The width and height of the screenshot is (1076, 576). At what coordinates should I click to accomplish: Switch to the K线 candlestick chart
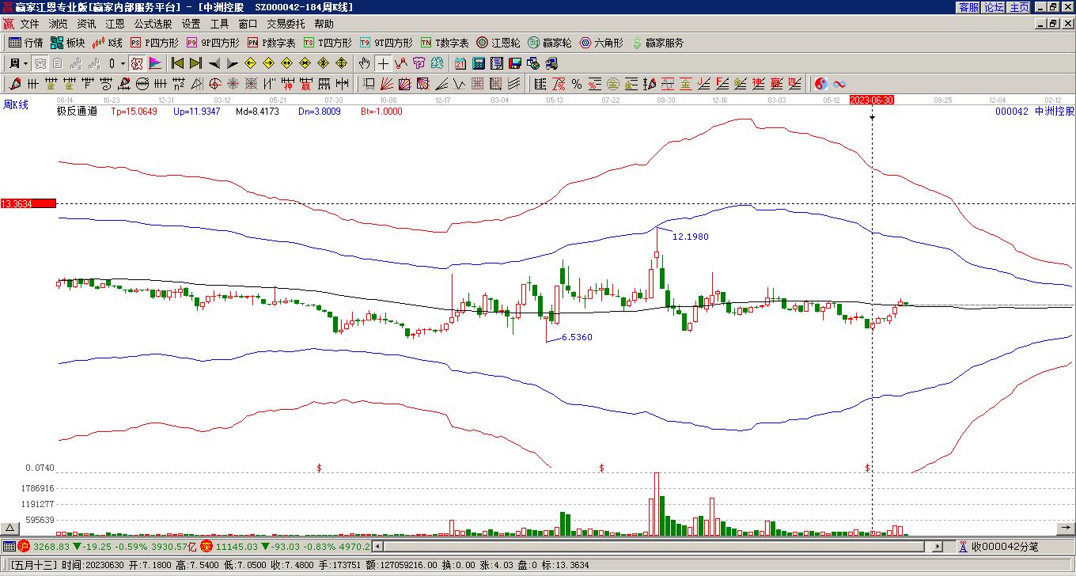click(x=107, y=43)
